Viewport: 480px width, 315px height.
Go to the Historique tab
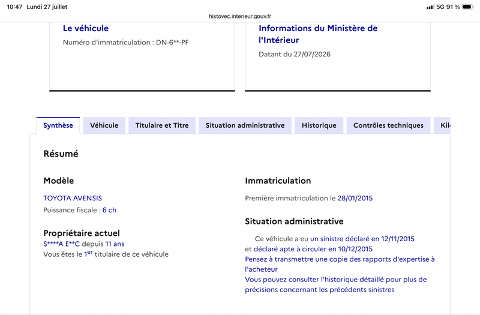coord(319,125)
